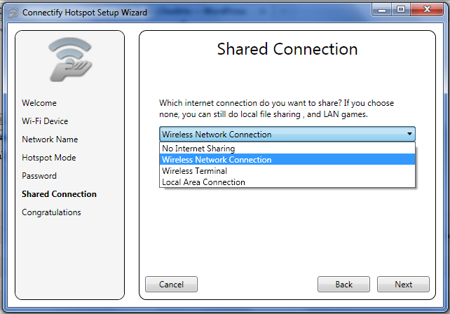Viewport: 450px width, 314px height.
Task: Pick Wireless Terminal from the list
Action: pos(287,171)
